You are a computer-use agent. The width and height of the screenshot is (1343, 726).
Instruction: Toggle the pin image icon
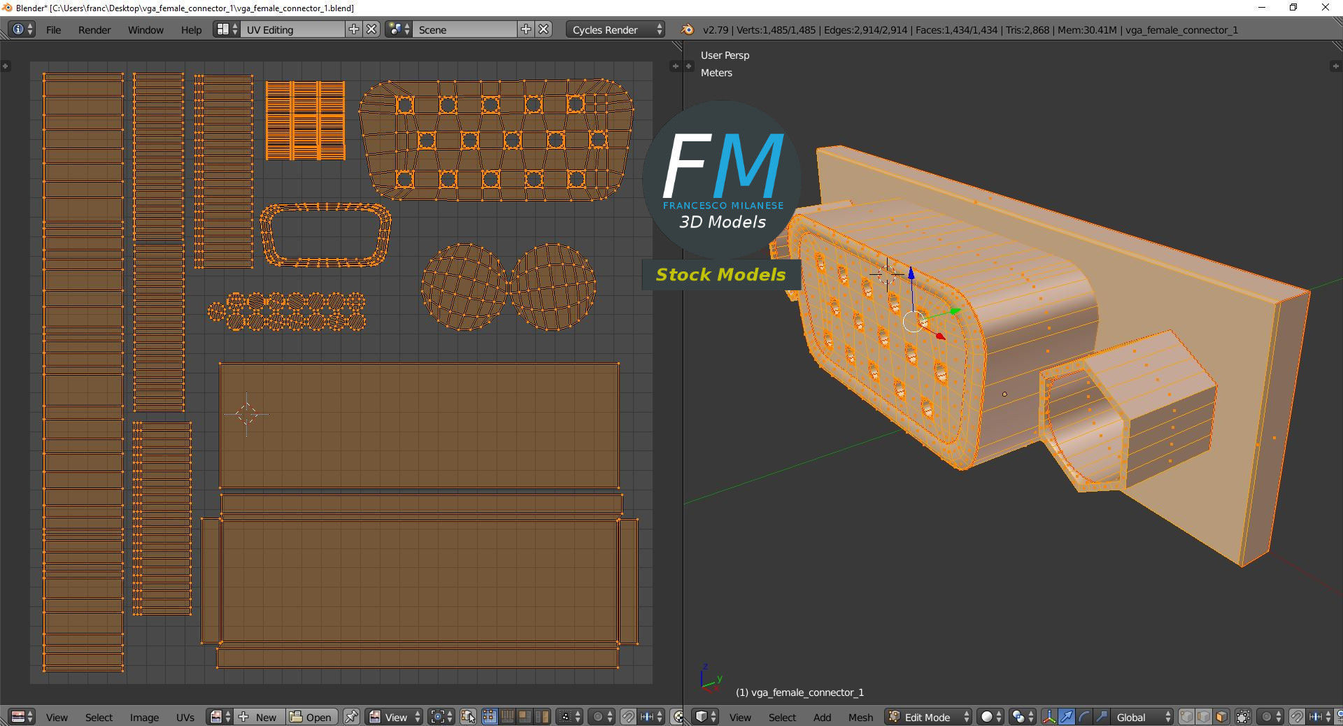coord(351,717)
